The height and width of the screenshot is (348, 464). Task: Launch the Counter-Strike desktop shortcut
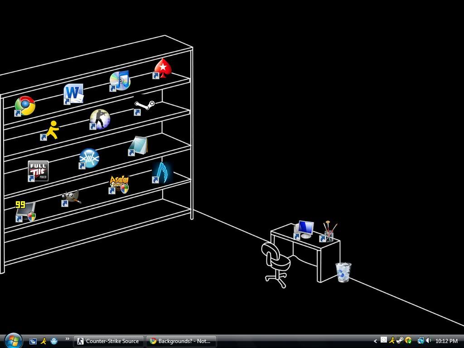pos(100,120)
